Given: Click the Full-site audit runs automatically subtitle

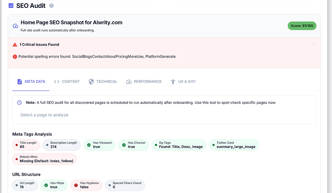Looking at the screenshot, I should [x=58, y=30].
